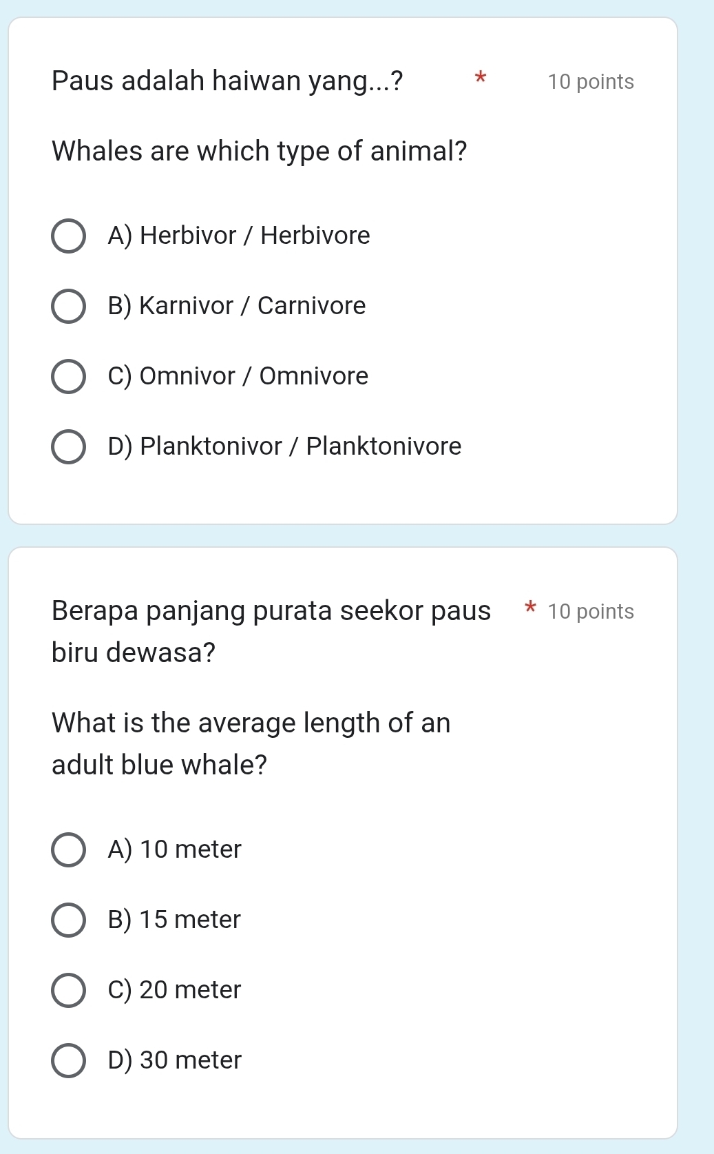Select the 10 meter radio button

69,850
